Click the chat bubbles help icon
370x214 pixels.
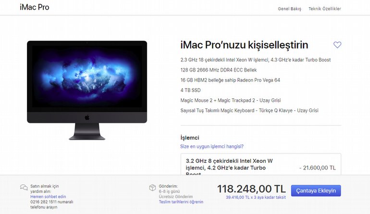[x=24, y=187]
